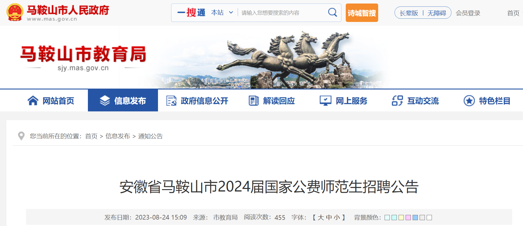Set font size to 大
Image resolution: width=523 pixels, height=226 pixels.
[321, 218]
